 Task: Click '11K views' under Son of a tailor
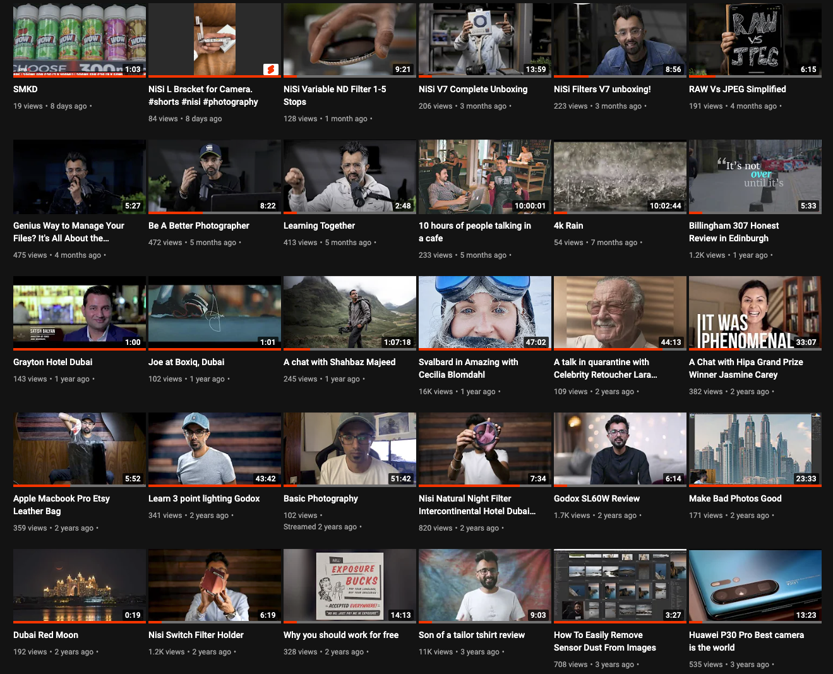tap(436, 652)
